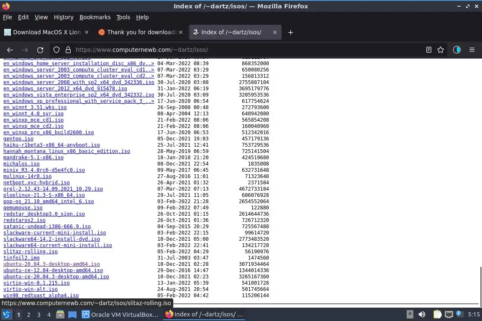Close the Index of /~dartz/isos/ tab
This screenshot has height=321, width=482.
(x=275, y=32)
